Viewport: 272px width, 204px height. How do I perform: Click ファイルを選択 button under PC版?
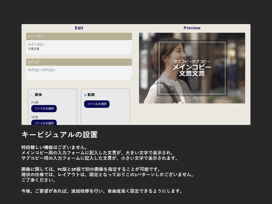coord(44,109)
